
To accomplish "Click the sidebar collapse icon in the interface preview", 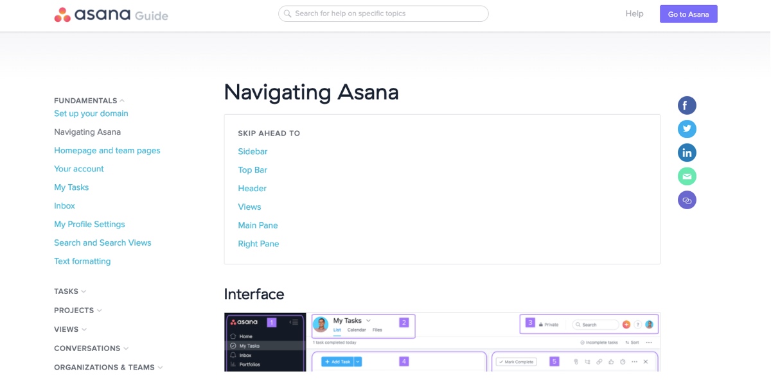I will coord(294,322).
